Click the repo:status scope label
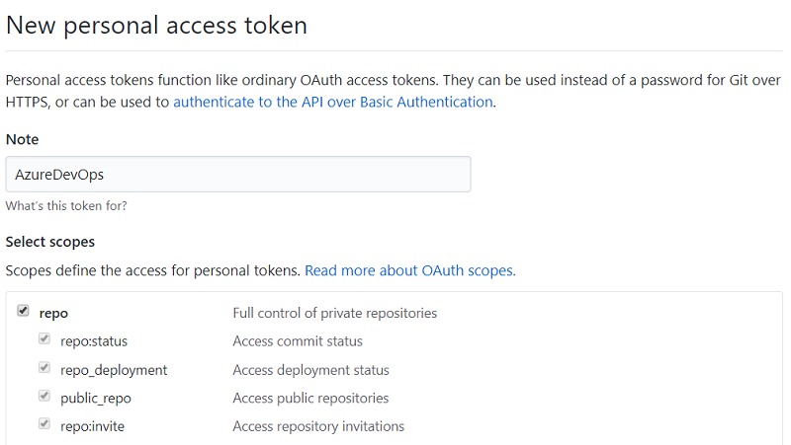The width and height of the screenshot is (791, 445). point(94,341)
